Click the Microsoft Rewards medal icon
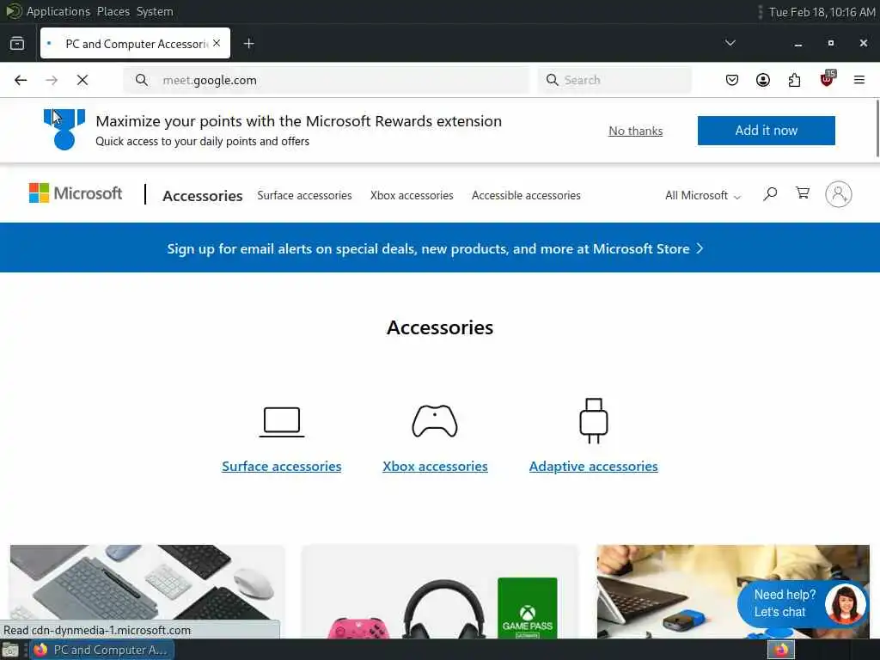Viewport: 880px width, 660px height. pos(64,130)
